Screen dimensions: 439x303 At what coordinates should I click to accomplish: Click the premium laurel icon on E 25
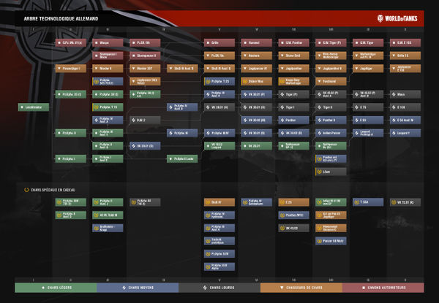(x=282, y=202)
